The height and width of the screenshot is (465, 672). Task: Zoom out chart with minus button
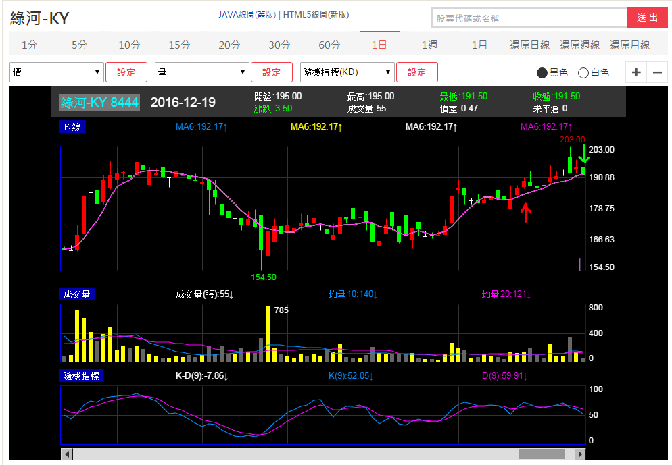(x=657, y=72)
